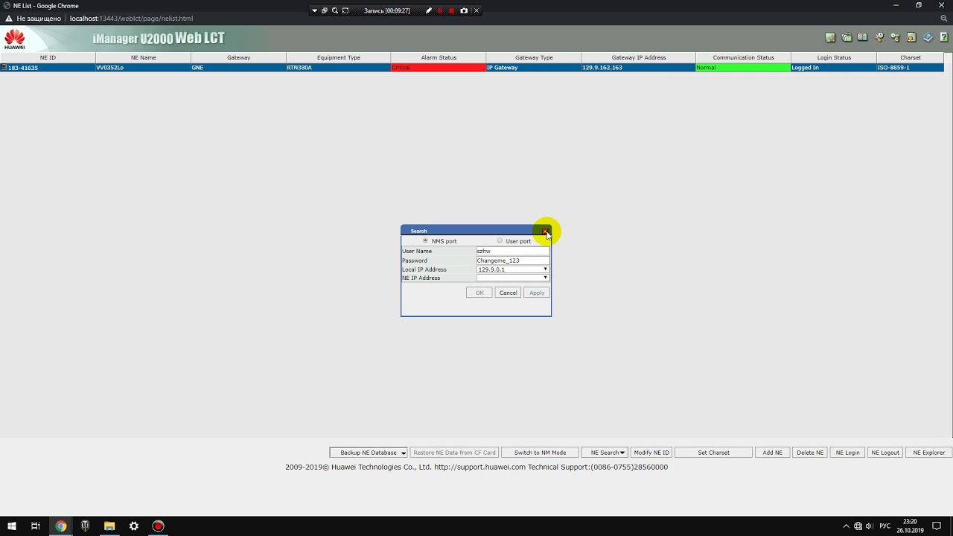Close the Search dialog

545,231
